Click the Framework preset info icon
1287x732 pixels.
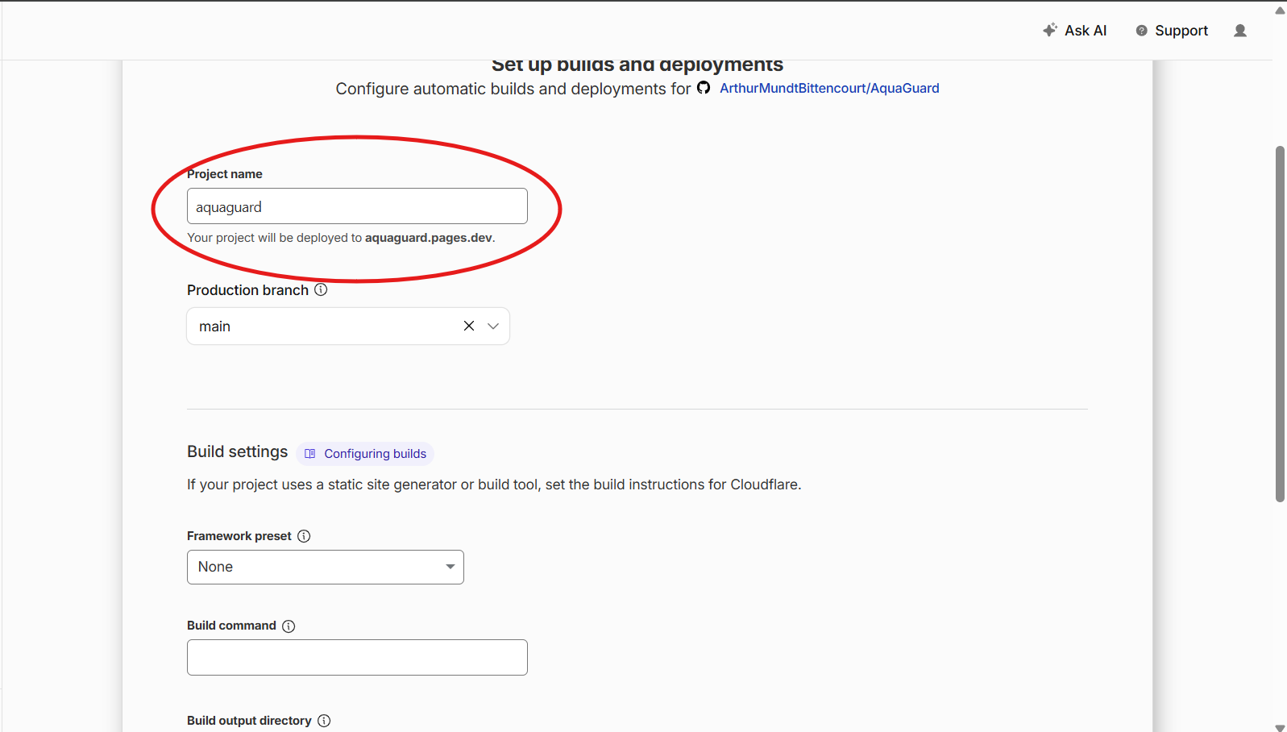[x=304, y=536]
